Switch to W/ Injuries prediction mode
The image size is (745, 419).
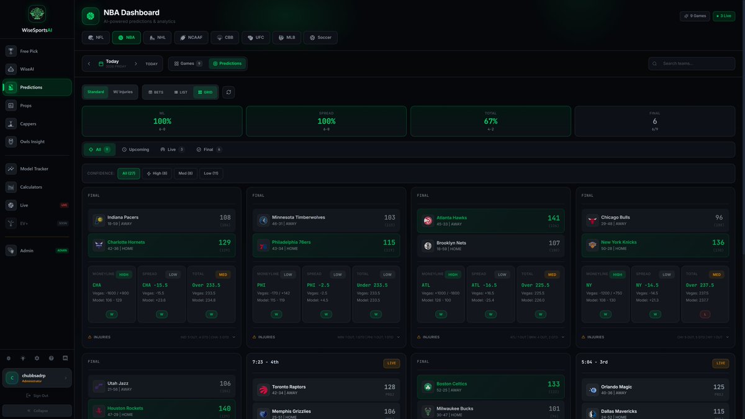122,92
